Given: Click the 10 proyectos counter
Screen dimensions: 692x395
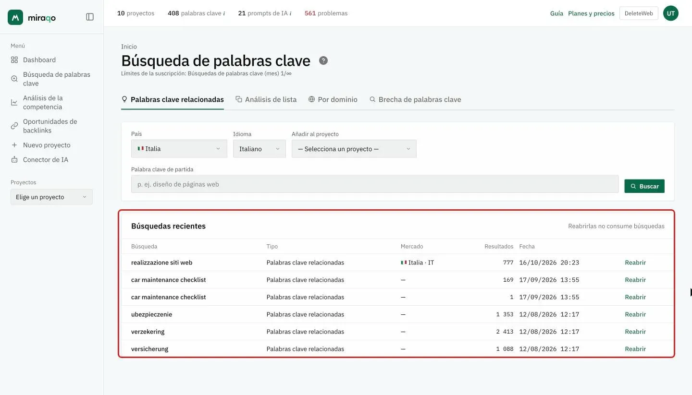Looking at the screenshot, I should pos(136,13).
